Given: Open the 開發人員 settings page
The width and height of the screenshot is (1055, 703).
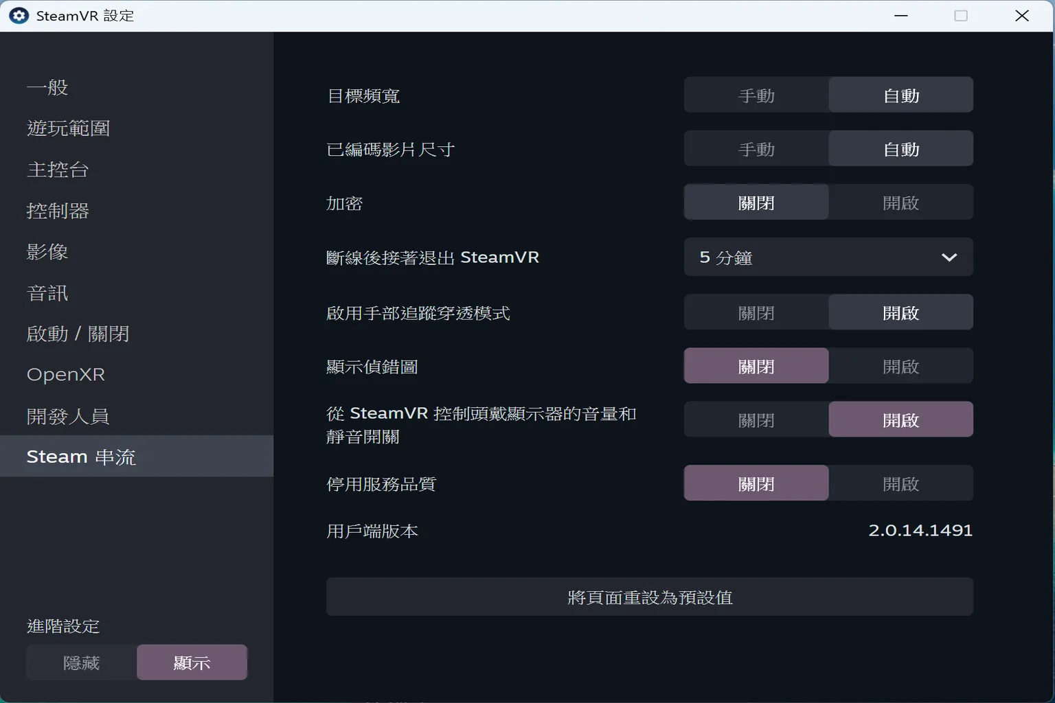Looking at the screenshot, I should tap(68, 416).
